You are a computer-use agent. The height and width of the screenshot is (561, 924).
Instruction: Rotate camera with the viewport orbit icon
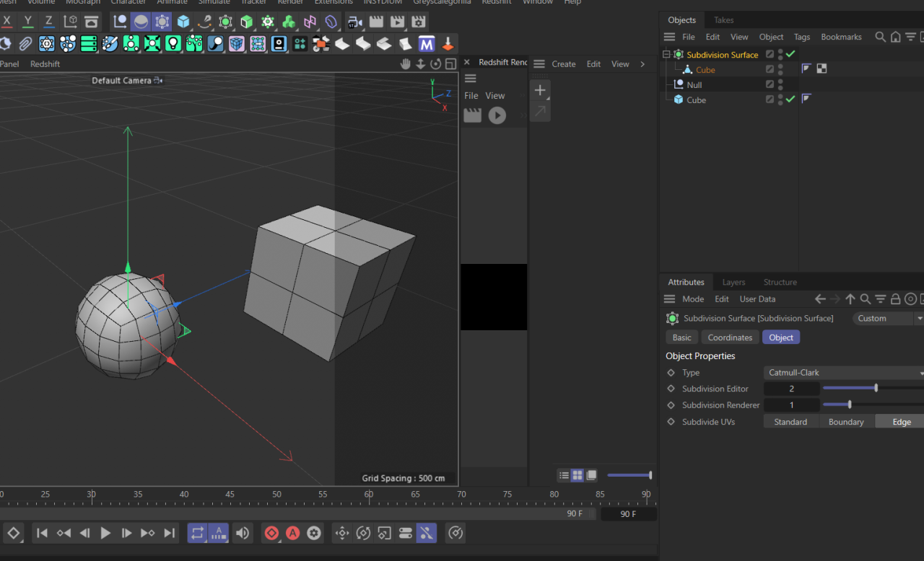click(435, 64)
